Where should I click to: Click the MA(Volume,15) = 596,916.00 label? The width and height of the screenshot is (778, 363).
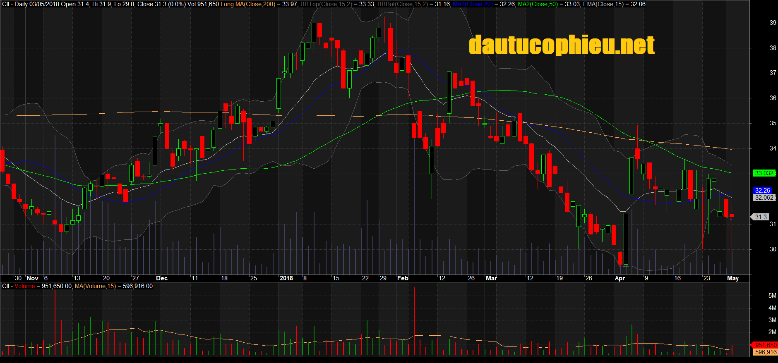pyautogui.click(x=114, y=286)
